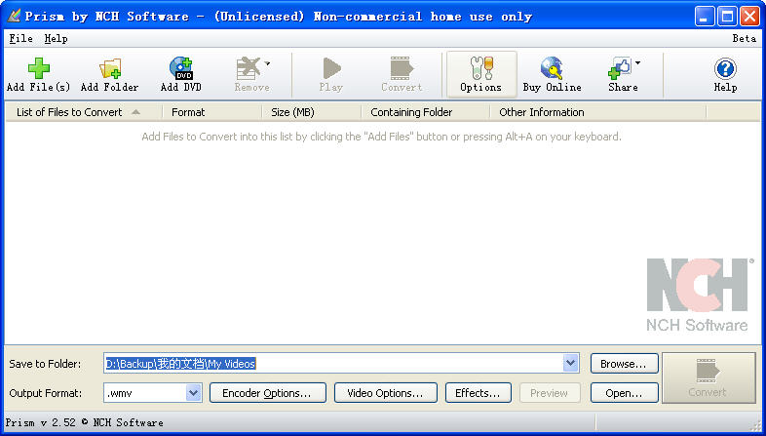Open the Options tools icon
The height and width of the screenshot is (436, 766).
pos(481,68)
